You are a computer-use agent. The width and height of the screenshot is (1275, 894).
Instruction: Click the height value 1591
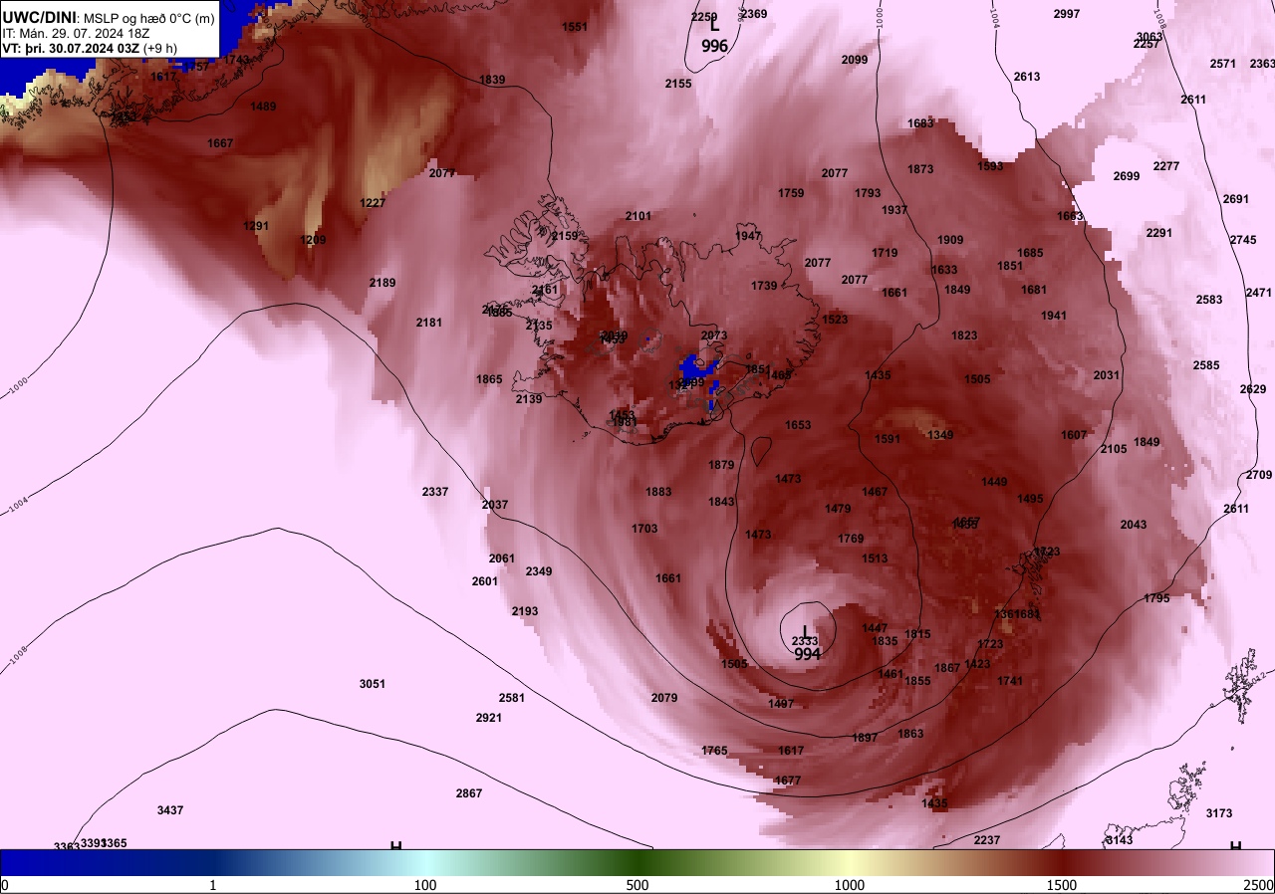coord(888,439)
